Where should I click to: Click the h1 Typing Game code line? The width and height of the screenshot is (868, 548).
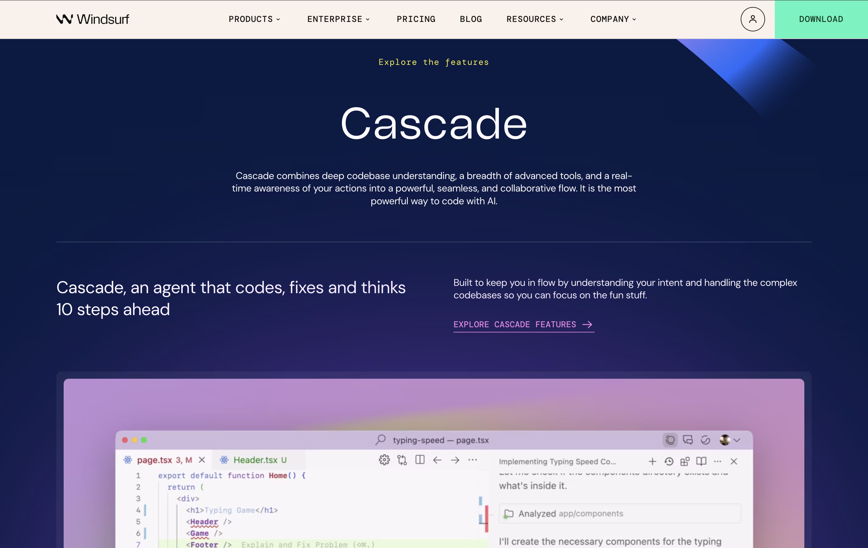point(232,510)
